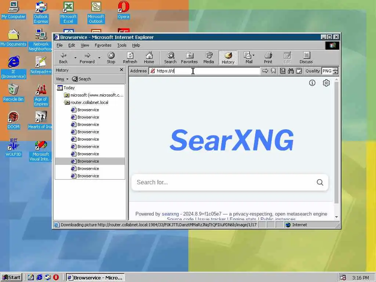Toggle the History pane toolbar button

[228, 58]
